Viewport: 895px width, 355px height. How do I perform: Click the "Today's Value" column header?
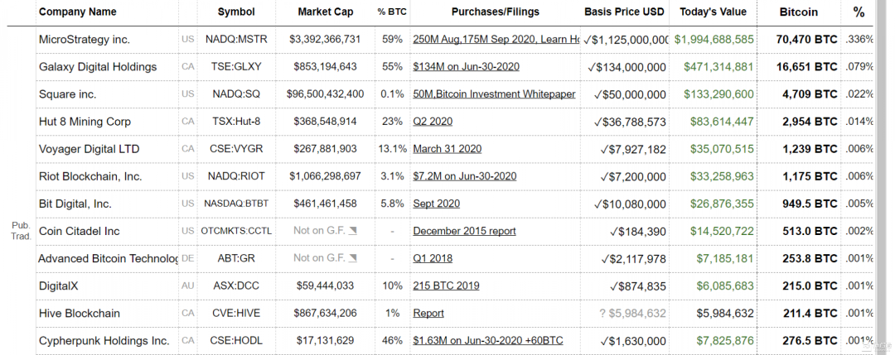pos(713,12)
